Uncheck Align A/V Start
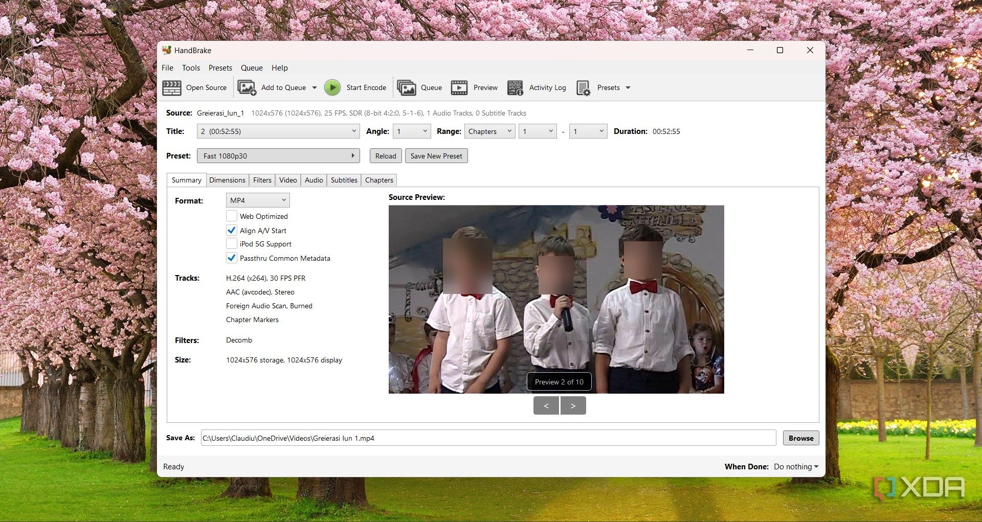This screenshot has height=522, width=982. tap(232, 230)
